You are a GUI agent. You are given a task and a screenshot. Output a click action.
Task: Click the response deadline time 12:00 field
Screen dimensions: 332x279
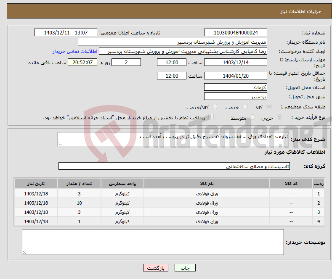click(172, 62)
